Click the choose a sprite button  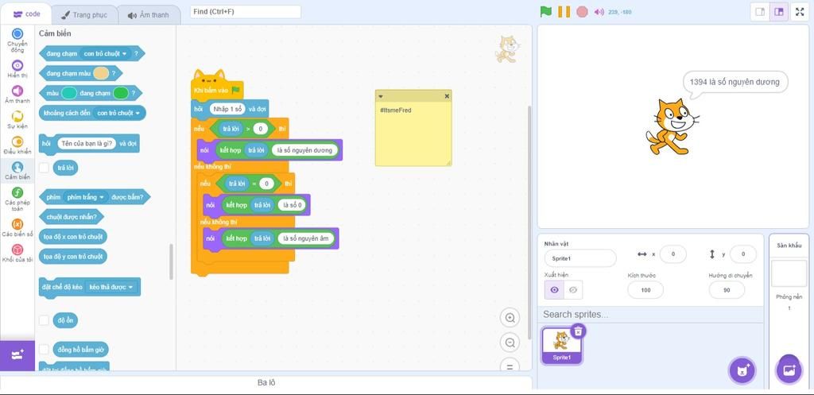tap(742, 370)
